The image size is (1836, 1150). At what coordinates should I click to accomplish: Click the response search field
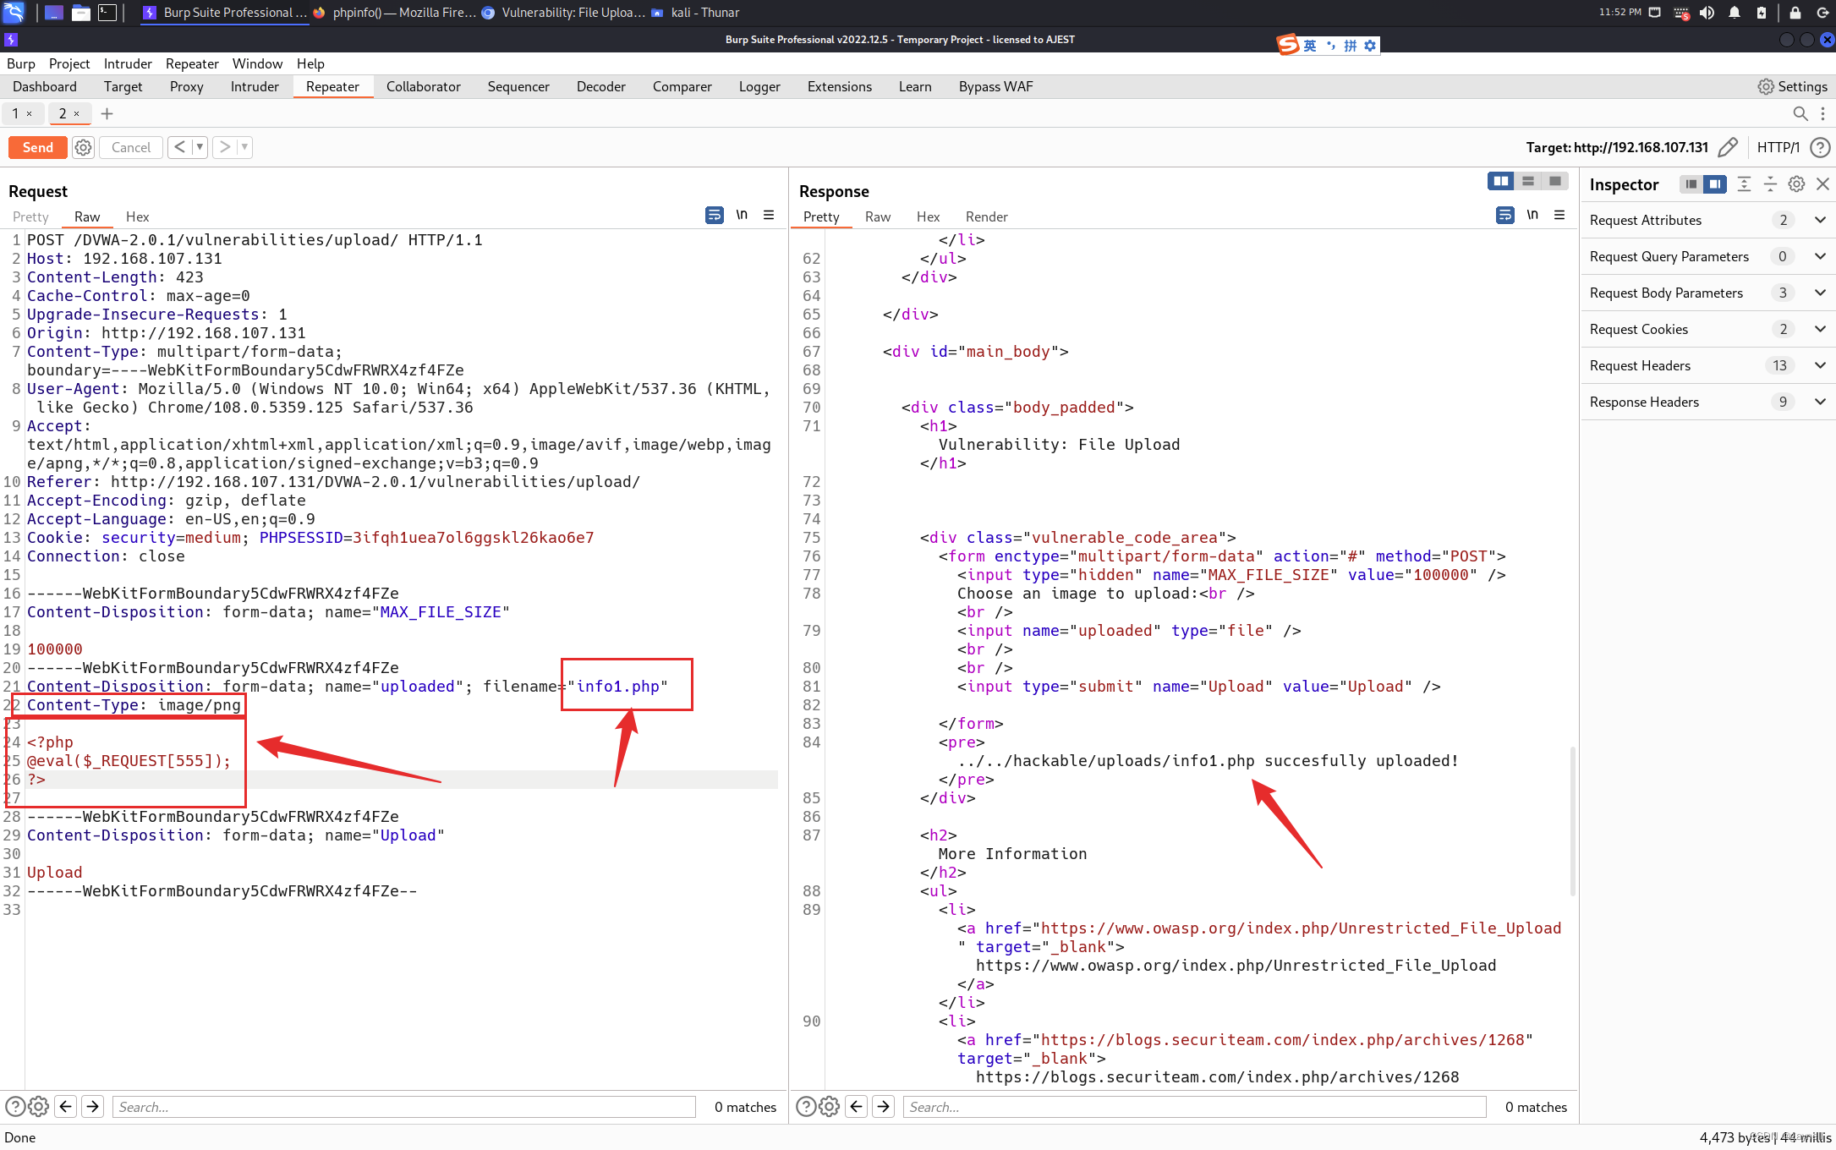point(1195,1107)
